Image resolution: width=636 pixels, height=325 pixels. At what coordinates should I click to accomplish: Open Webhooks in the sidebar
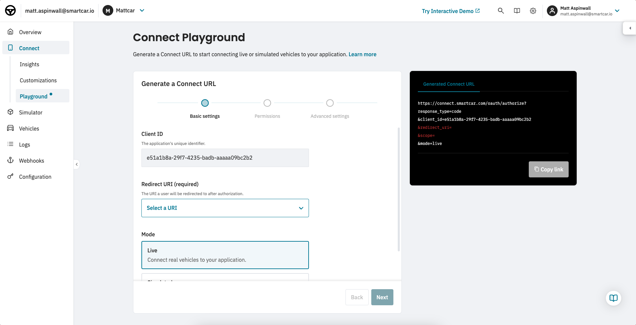36,161
